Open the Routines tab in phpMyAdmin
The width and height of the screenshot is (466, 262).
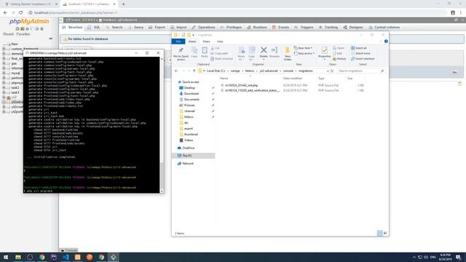257,28
